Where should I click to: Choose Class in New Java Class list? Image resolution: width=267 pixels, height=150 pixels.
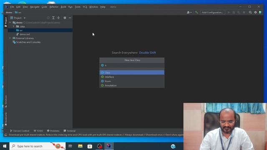click(x=132, y=72)
